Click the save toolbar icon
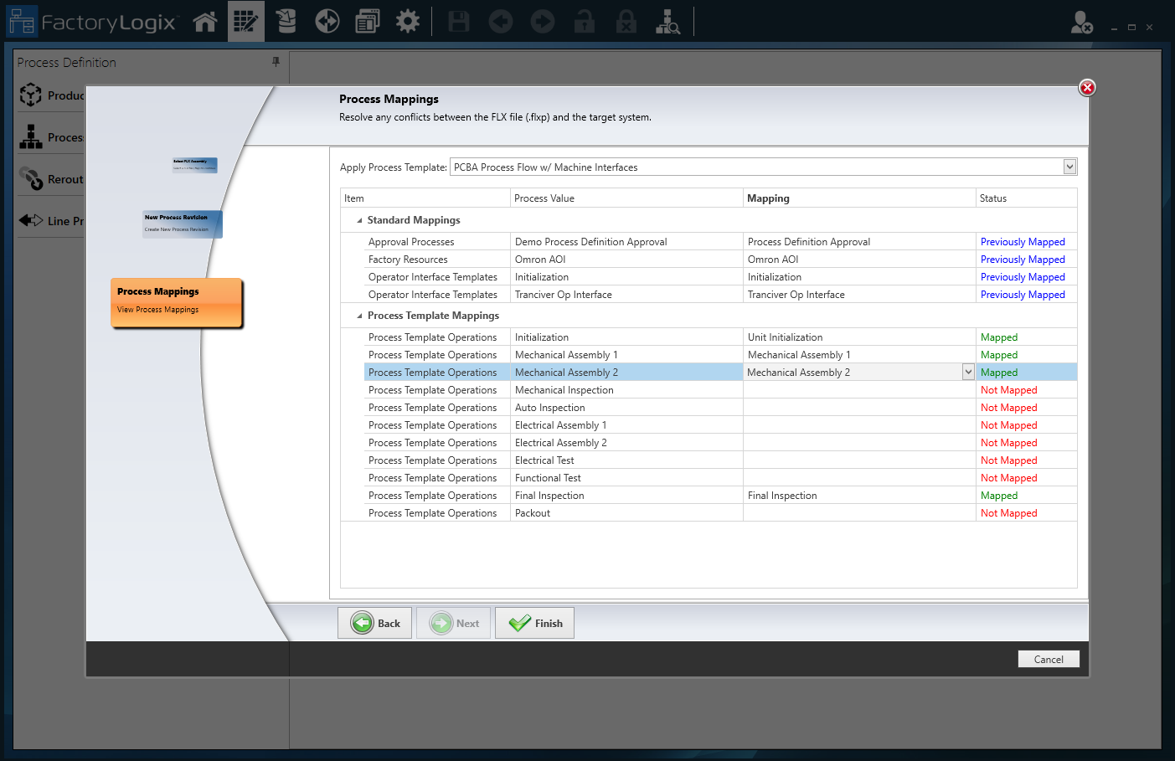Image resolution: width=1175 pixels, height=761 pixels. 459,21
